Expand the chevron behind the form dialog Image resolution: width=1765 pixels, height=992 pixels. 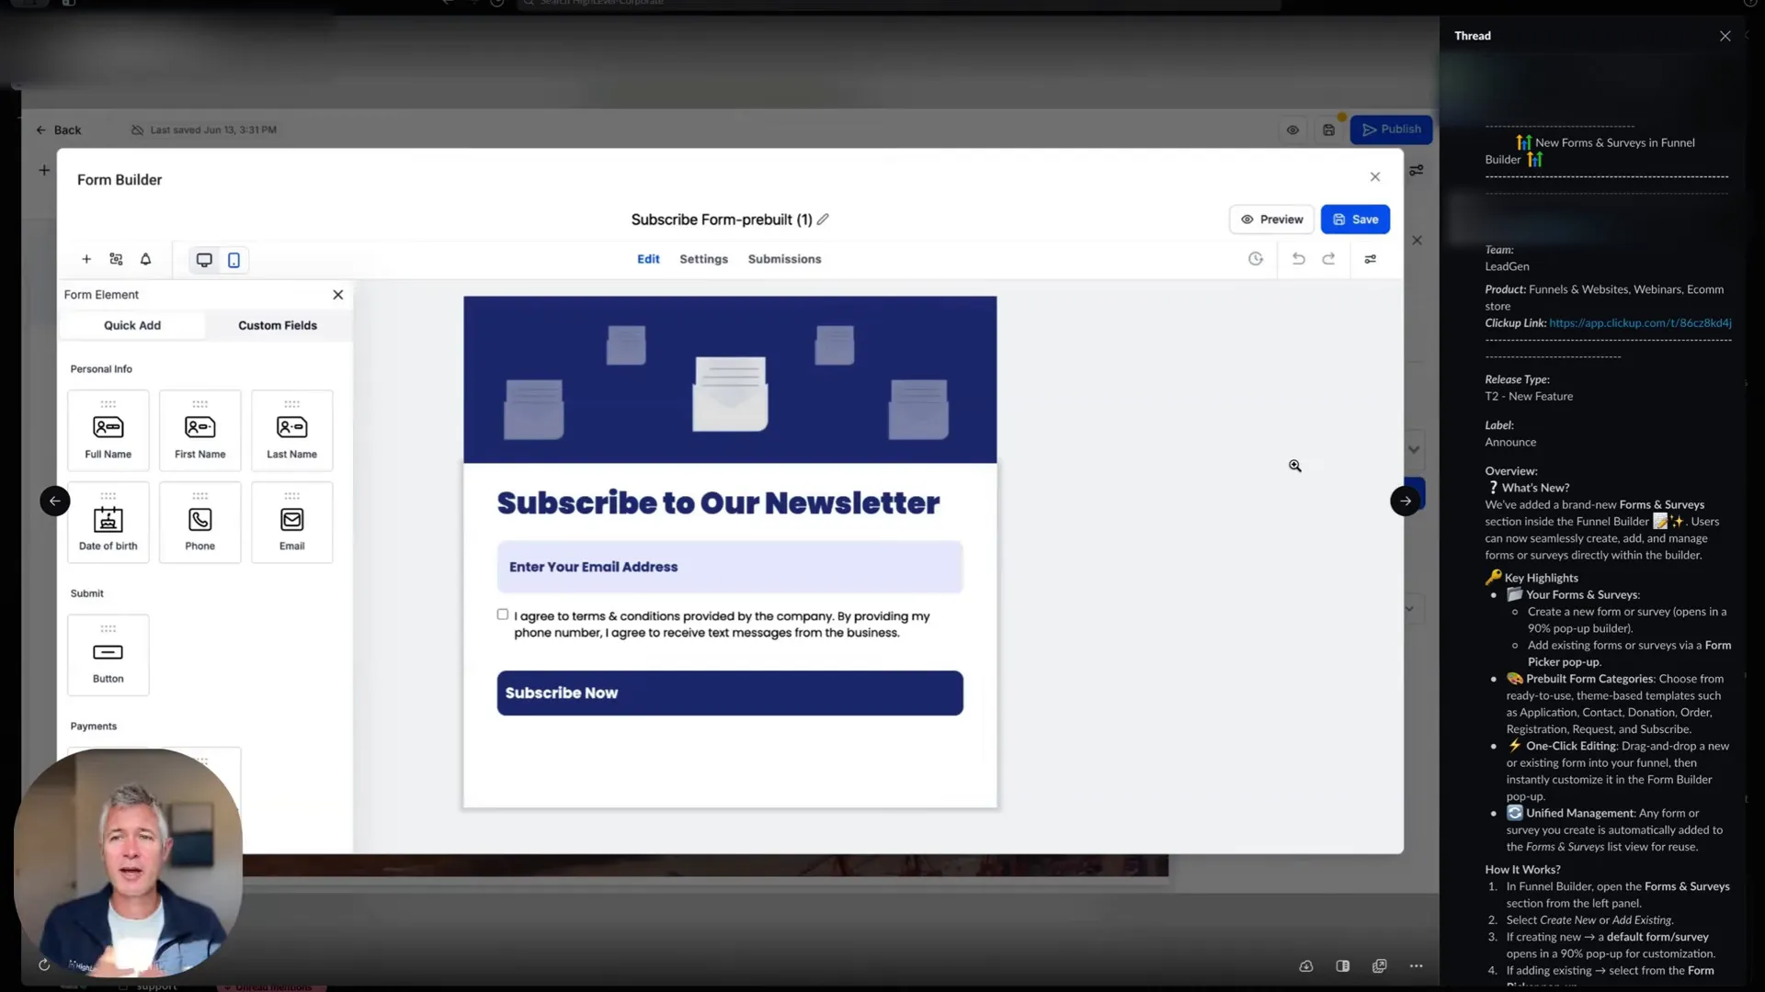(x=1414, y=450)
